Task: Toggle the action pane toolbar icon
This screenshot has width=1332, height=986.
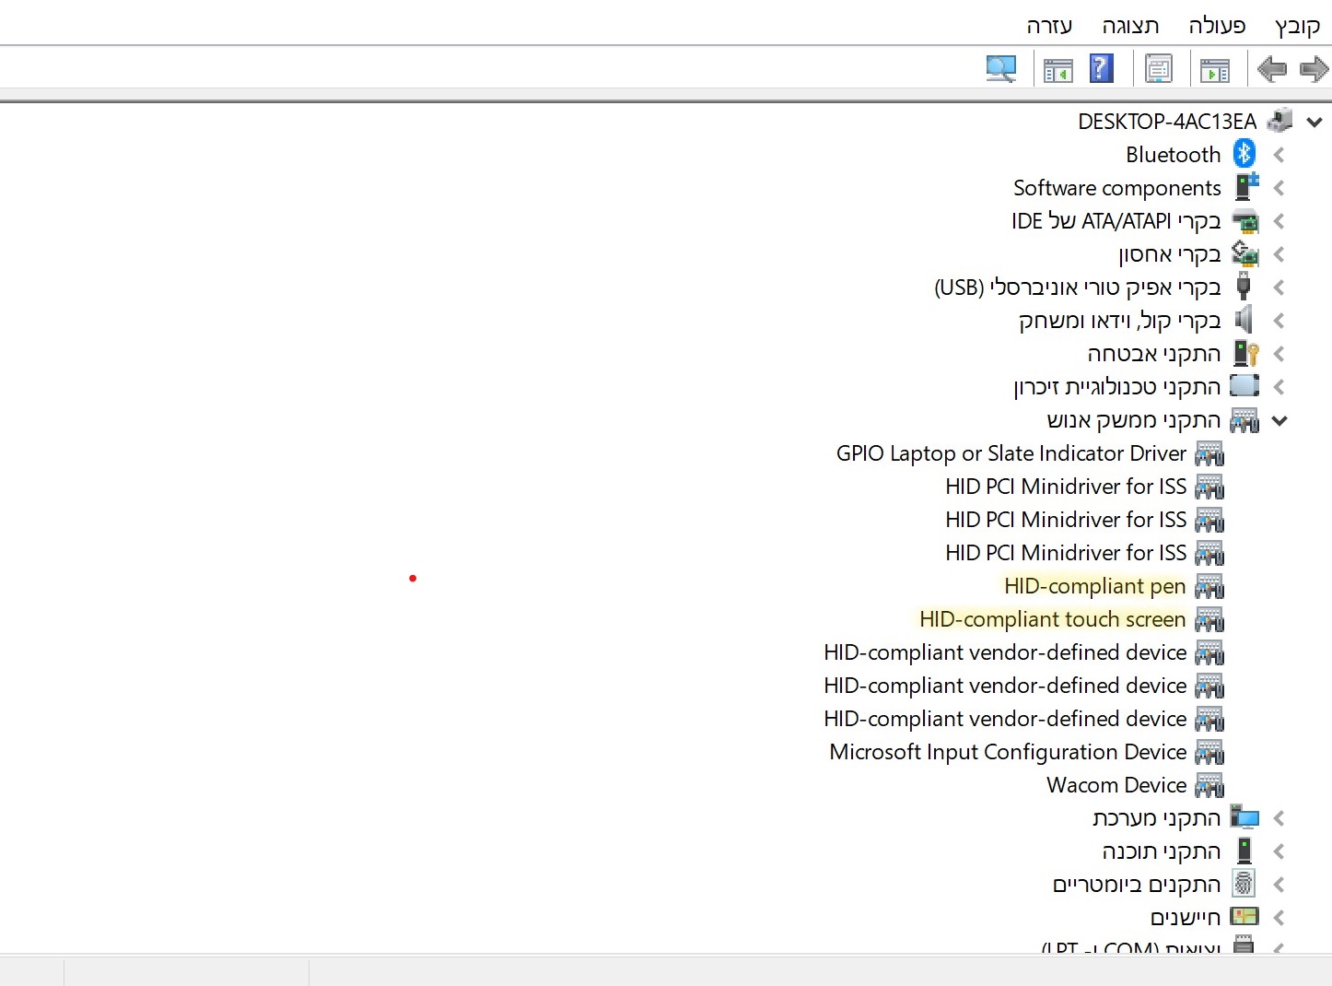Action: pyautogui.click(x=1058, y=69)
